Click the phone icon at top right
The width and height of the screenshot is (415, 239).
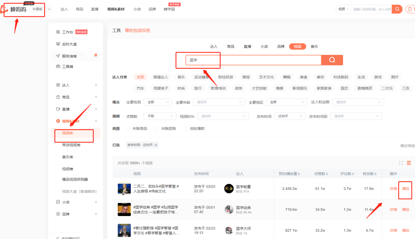click(410, 9)
